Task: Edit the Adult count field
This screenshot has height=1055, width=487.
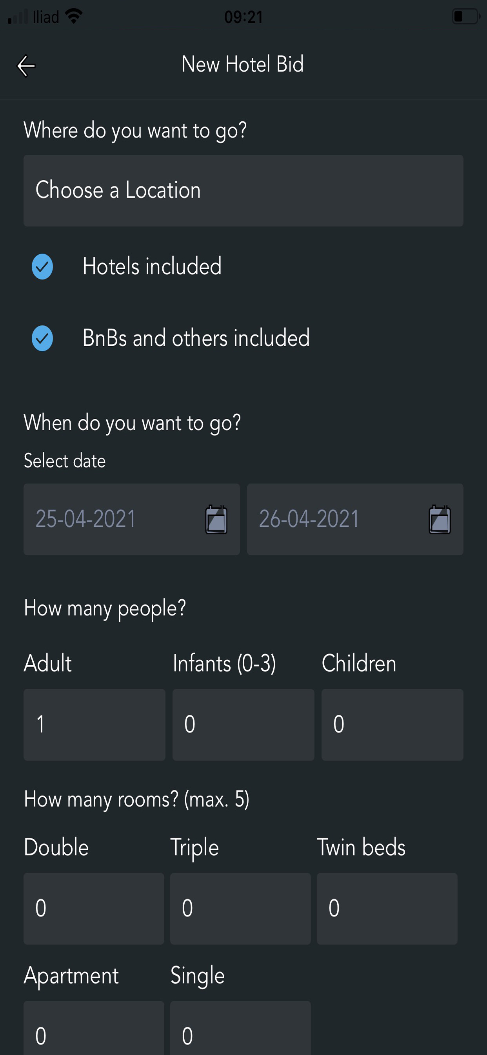Action: [x=94, y=725]
